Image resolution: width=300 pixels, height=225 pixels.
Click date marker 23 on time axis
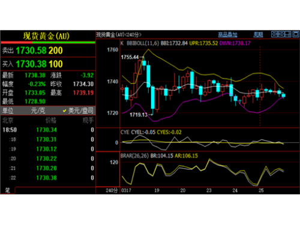coord(209,190)
